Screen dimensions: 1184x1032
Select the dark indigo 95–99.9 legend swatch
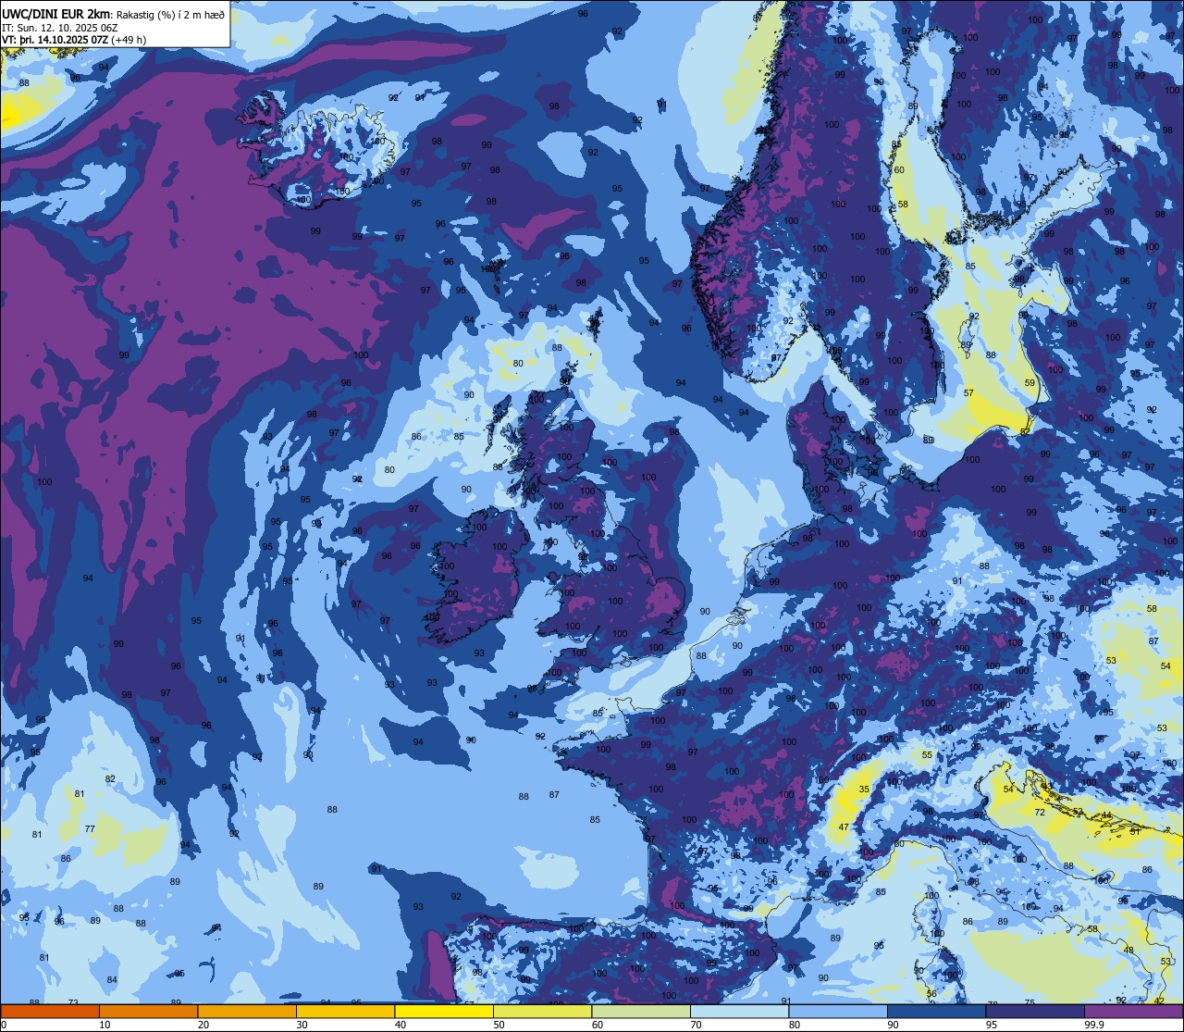1035,1012
